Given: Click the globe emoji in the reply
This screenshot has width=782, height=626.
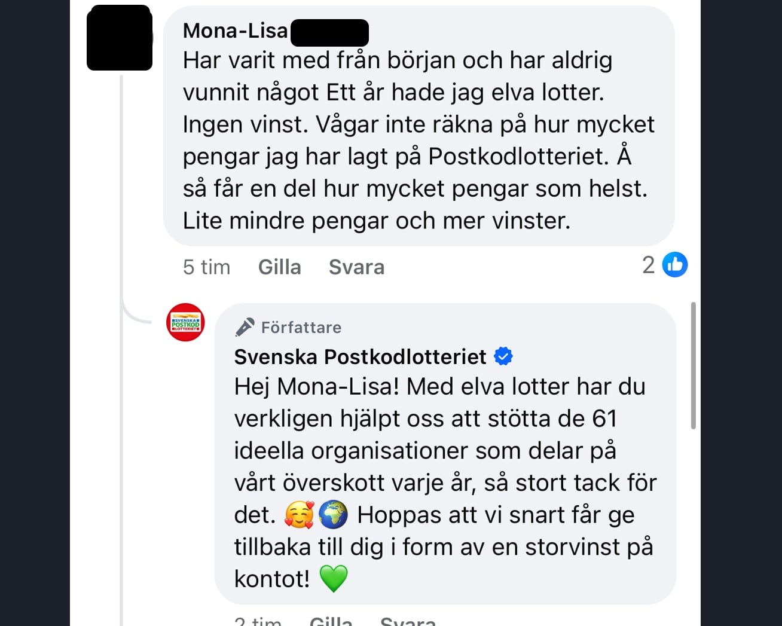Looking at the screenshot, I should 333,515.
